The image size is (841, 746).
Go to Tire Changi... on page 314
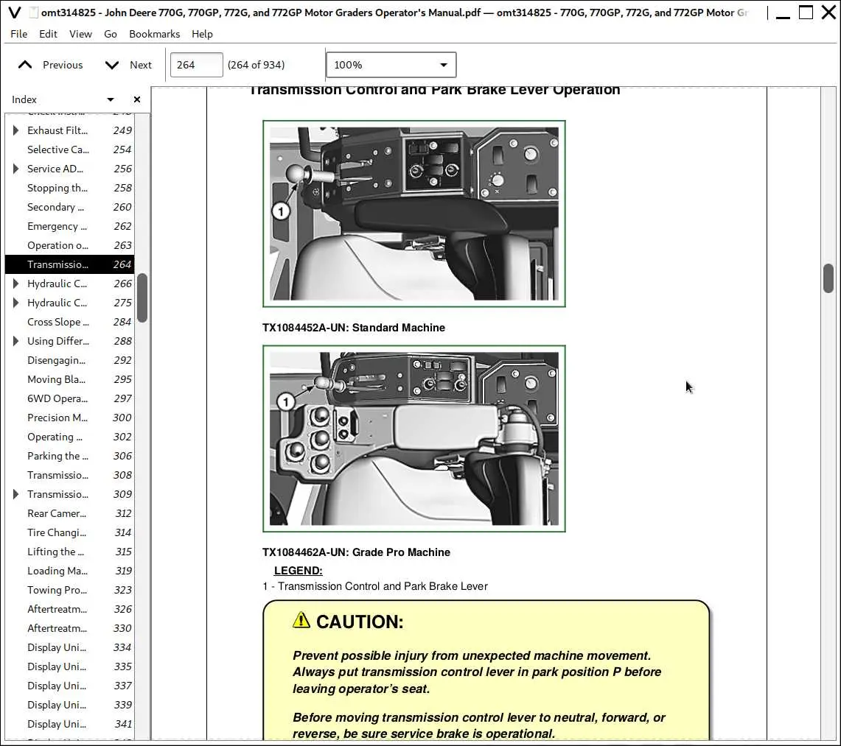pyautogui.click(x=70, y=532)
